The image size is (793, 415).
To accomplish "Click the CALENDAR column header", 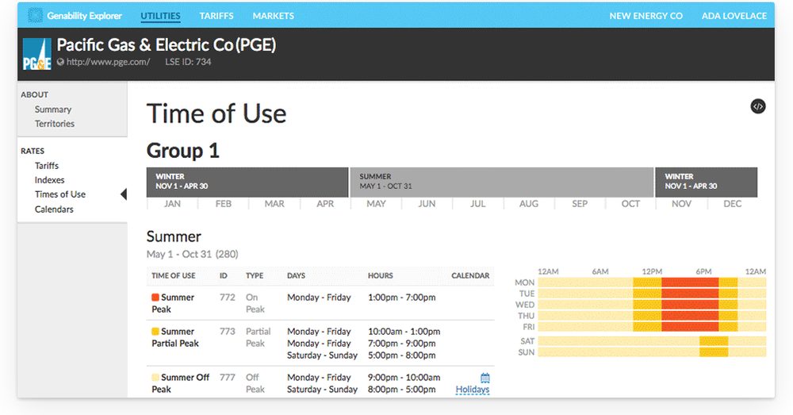I will (470, 276).
